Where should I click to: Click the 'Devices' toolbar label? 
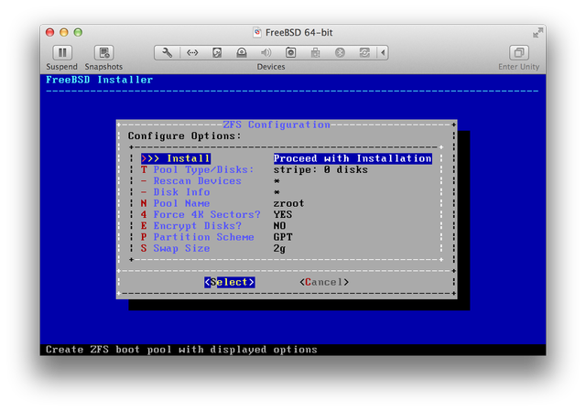[x=271, y=67]
